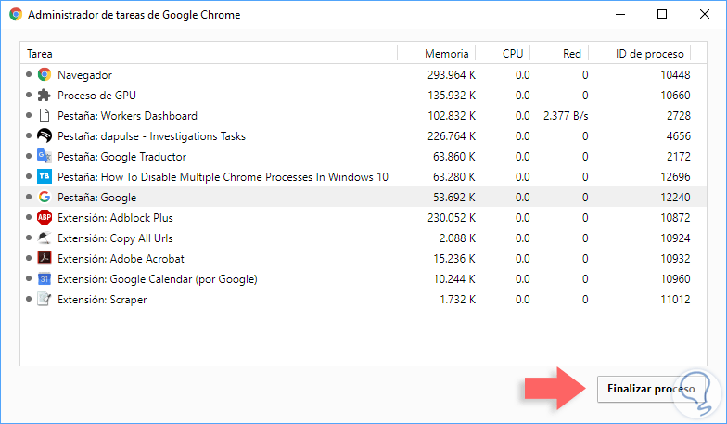Sort by the CPU column header
The height and width of the screenshot is (424, 727).
[513, 53]
